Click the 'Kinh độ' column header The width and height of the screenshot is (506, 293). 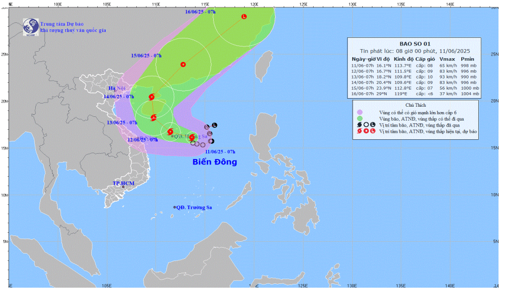[x=403, y=59]
